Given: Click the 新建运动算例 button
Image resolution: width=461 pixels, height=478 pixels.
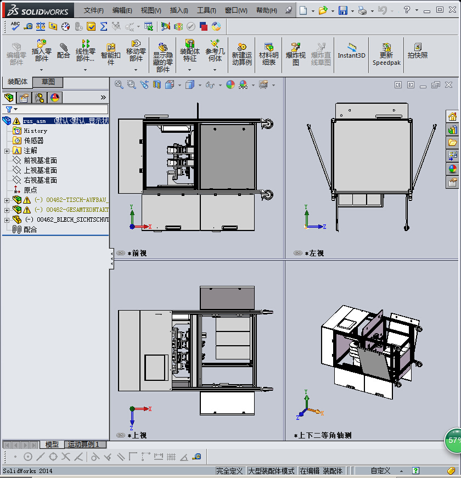Looking at the screenshot, I should click(242, 54).
